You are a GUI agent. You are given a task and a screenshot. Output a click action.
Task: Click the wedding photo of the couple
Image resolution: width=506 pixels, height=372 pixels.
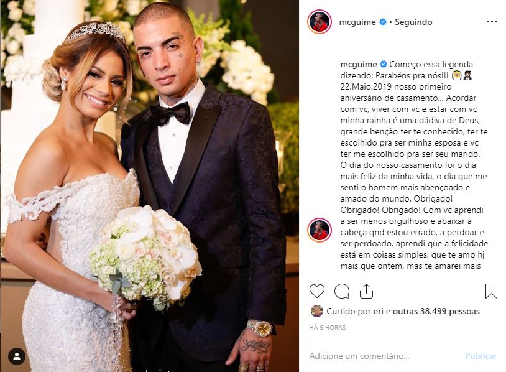[149, 186]
